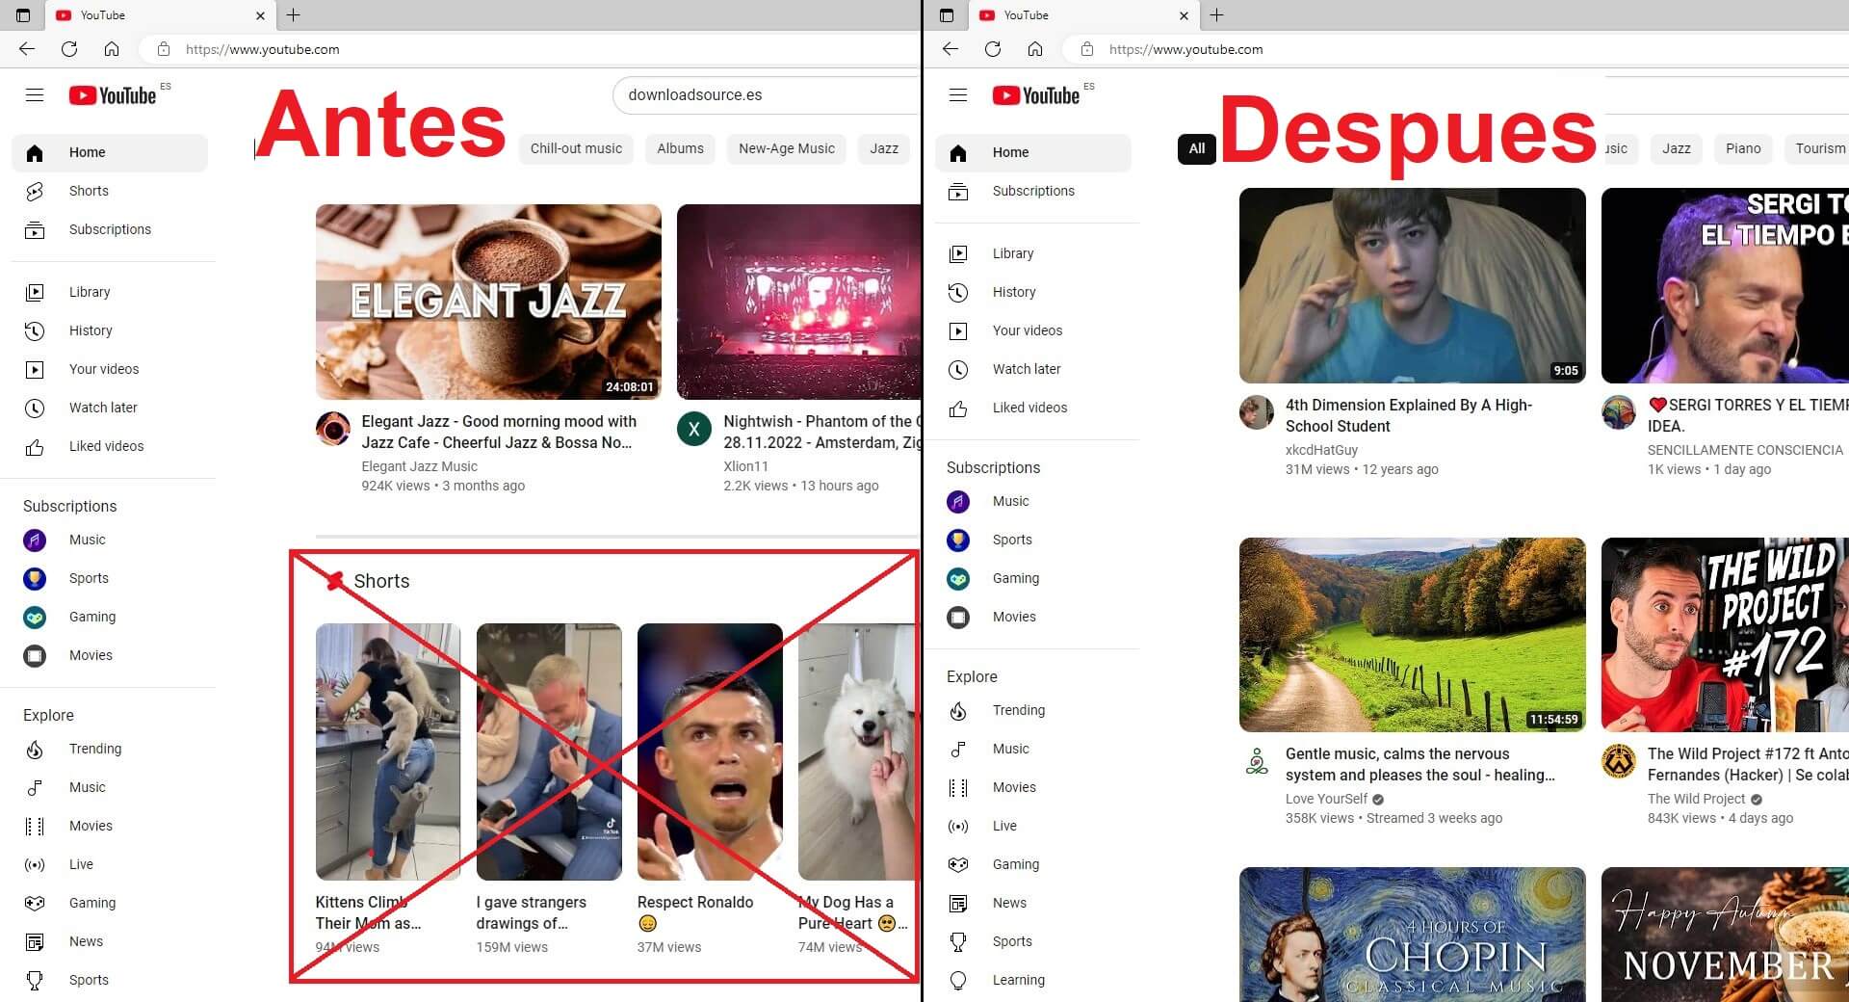This screenshot has height=1002, width=1849.
Task: Click address bar in left browser window
Action: 530,49
